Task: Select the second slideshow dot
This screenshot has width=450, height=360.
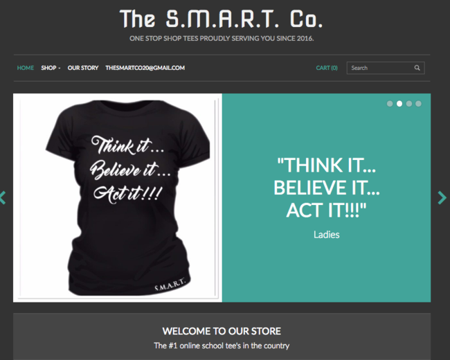Action: tap(399, 104)
